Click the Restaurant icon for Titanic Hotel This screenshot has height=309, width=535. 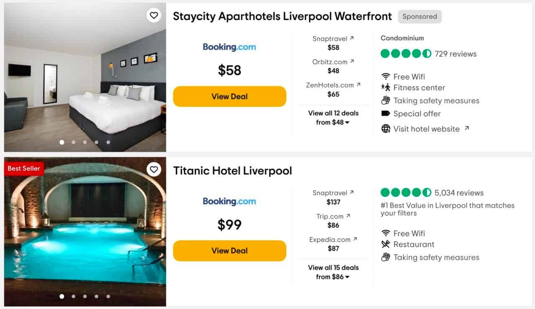[386, 244]
